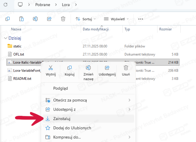The height and width of the screenshot is (142, 196).
Task: Click the Wytnij (cut) scissors icon
Action: [x=51, y=68]
